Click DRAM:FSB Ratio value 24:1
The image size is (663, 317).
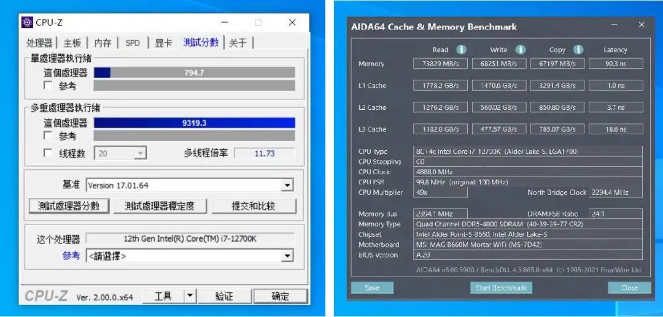click(x=616, y=213)
